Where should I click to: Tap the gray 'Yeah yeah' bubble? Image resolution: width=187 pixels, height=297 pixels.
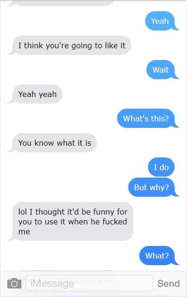(x=37, y=94)
